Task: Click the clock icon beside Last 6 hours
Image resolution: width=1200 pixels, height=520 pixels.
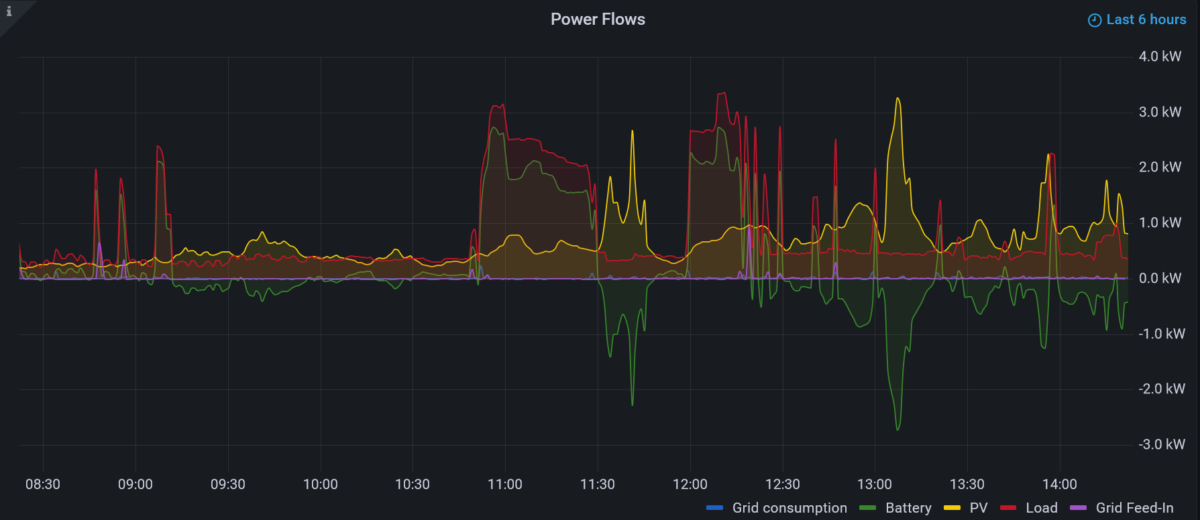Action: coord(1094,20)
